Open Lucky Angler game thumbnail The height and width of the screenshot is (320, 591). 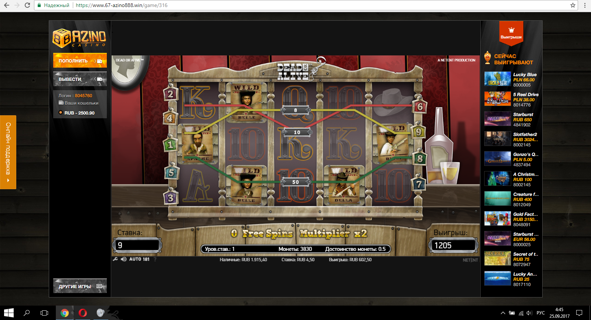pos(497,279)
